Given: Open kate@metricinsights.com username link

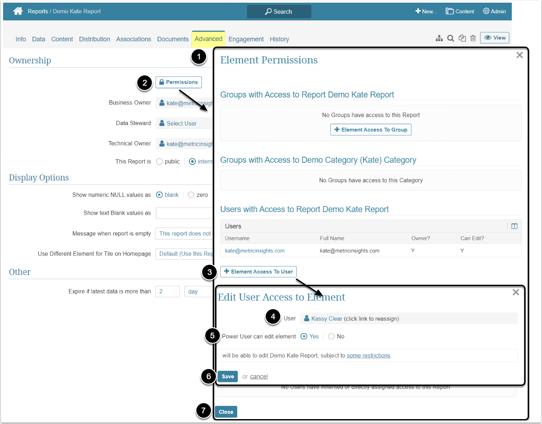Looking at the screenshot, I should pyautogui.click(x=255, y=251).
